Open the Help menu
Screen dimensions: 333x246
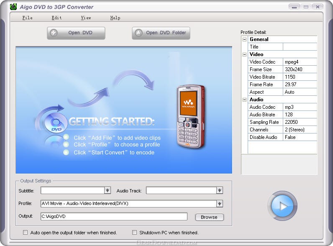[x=115, y=18]
